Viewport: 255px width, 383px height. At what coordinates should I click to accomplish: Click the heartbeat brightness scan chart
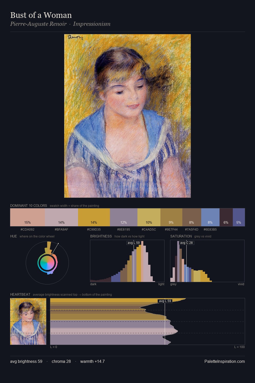[x=147, y=321]
